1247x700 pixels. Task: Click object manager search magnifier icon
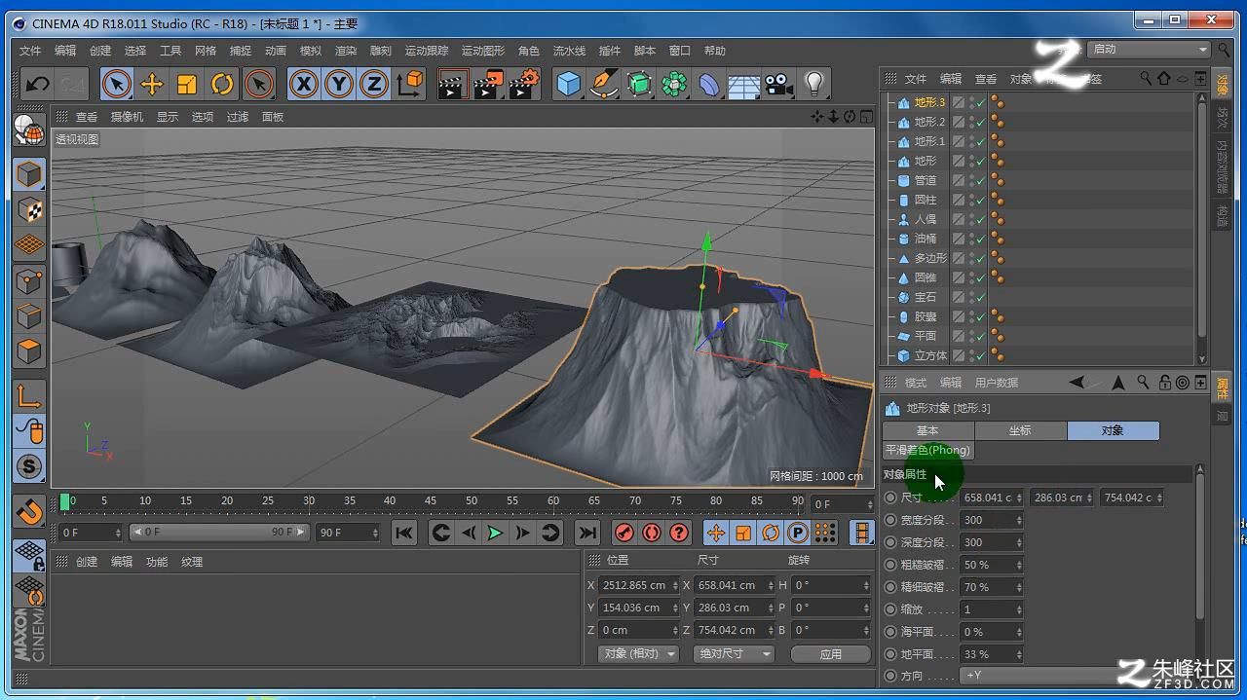pyautogui.click(x=1146, y=78)
